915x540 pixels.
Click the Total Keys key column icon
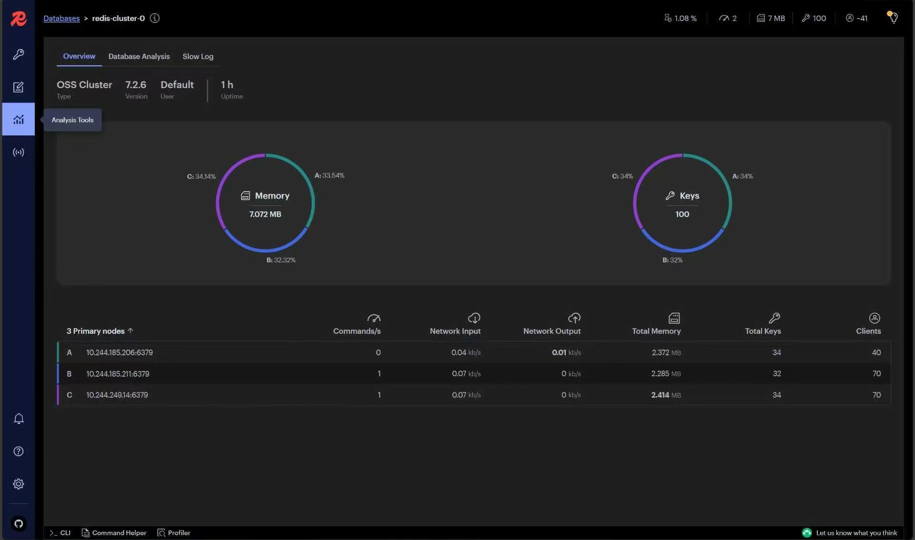(x=774, y=318)
